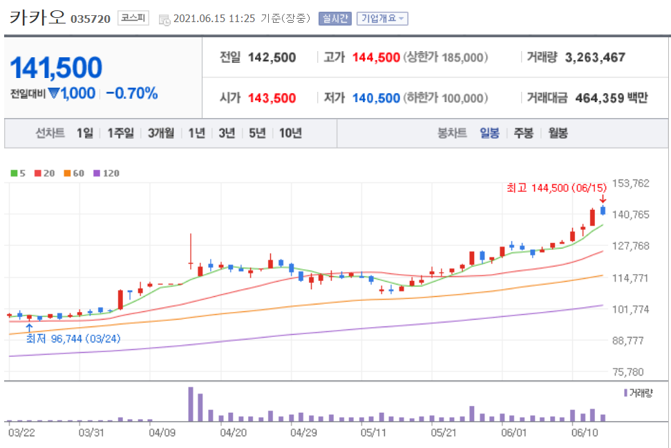The height and width of the screenshot is (448, 671).
Task: Switch to 일봉 daily candle chart
Action: (x=489, y=133)
